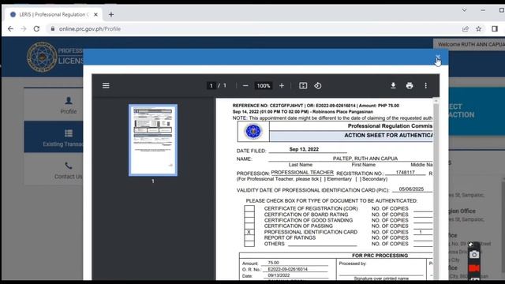The height and width of the screenshot is (284, 505).
Task: Click the screen recorder camera icon
Action: click(474, 255)
